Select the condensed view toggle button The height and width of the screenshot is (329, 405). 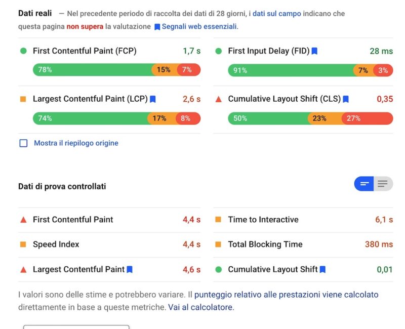pos(363,184)
